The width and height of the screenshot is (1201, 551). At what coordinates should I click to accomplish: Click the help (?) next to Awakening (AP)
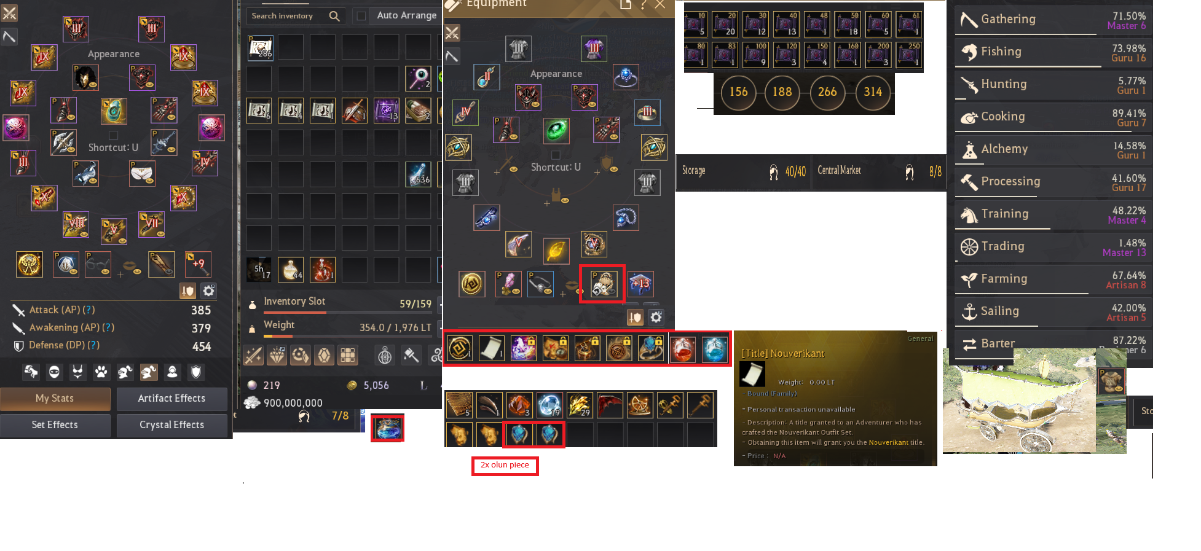pyautogui.click(x=109, y=328)
